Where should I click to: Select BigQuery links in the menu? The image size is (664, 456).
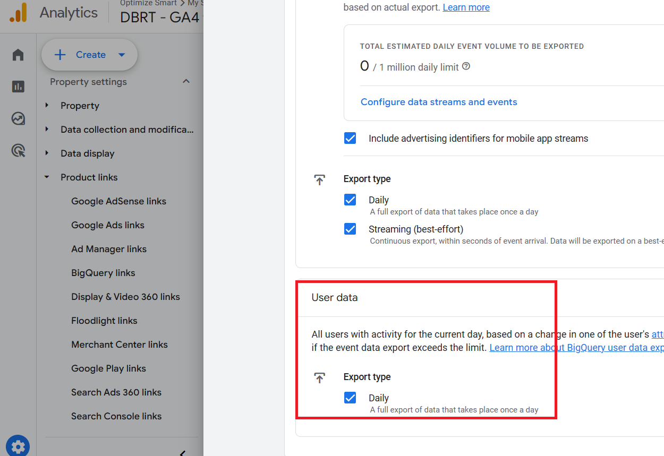point(103,273)
